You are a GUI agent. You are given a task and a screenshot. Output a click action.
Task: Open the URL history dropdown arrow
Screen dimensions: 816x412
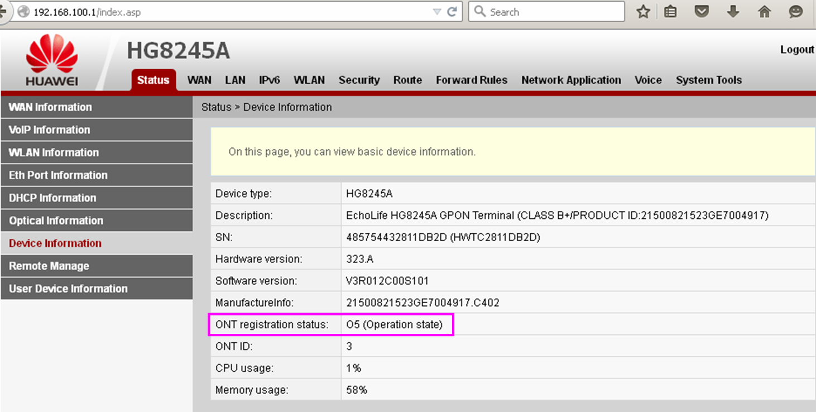[x=437, y=12]
